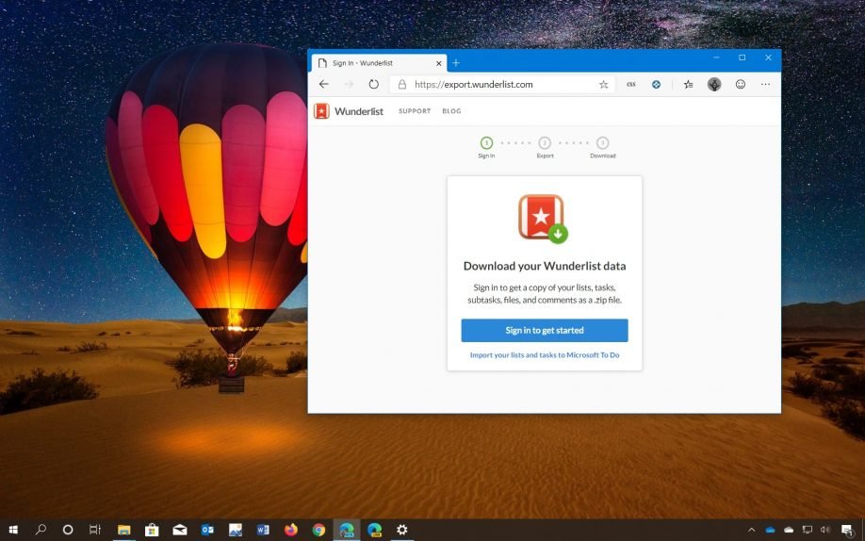Viewport: 865px width, 541px height.
Task: Click the CSS extension icon
Action: point(630,84)
